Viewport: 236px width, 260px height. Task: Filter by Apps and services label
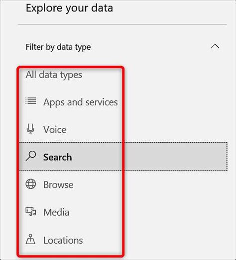(x=81, y=102)
